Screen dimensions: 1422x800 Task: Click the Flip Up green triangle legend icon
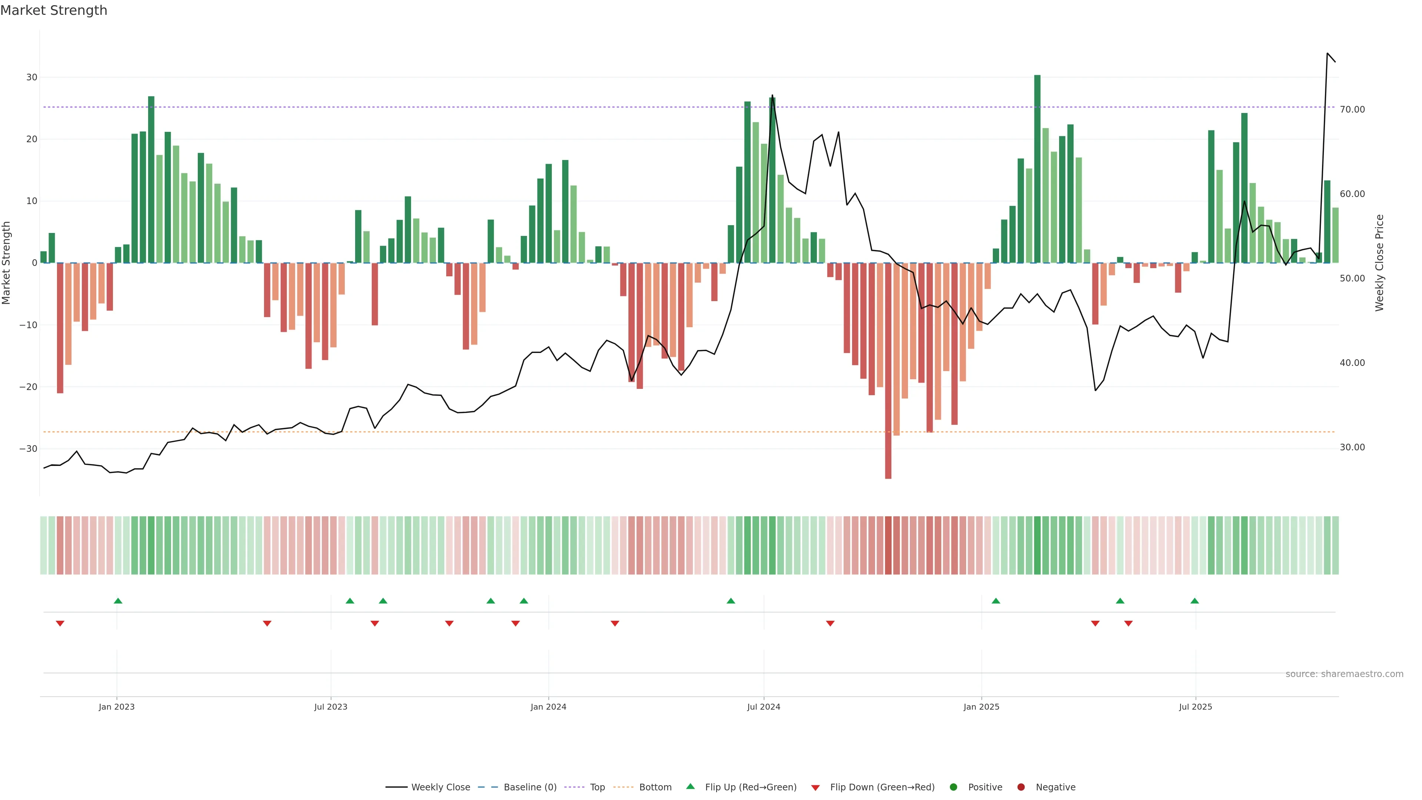690,787
